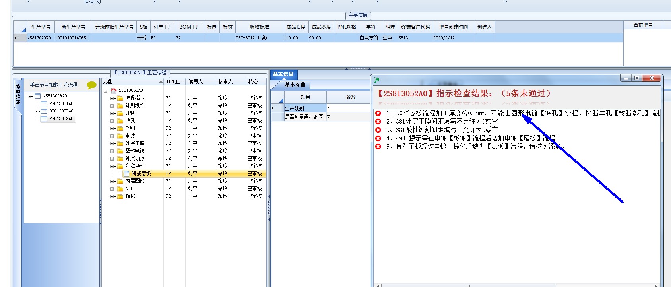Collapse the 4S81302VA0 structure tree node

click(30, 96)
